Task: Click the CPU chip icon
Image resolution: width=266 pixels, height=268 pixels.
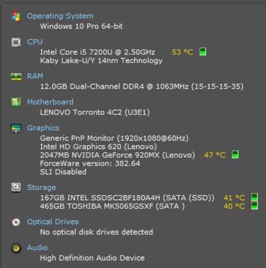Action: (x=16, y=42)
